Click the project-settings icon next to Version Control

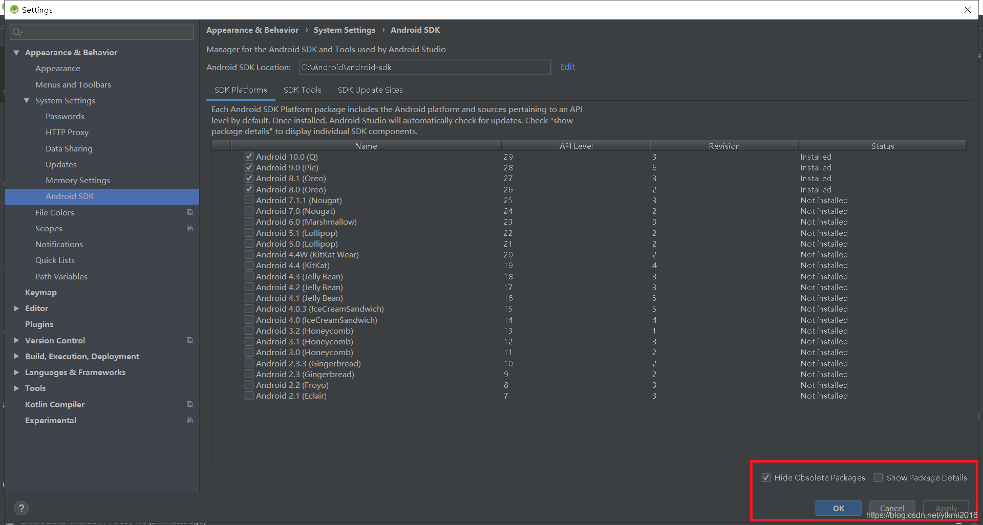click(190, 340)
